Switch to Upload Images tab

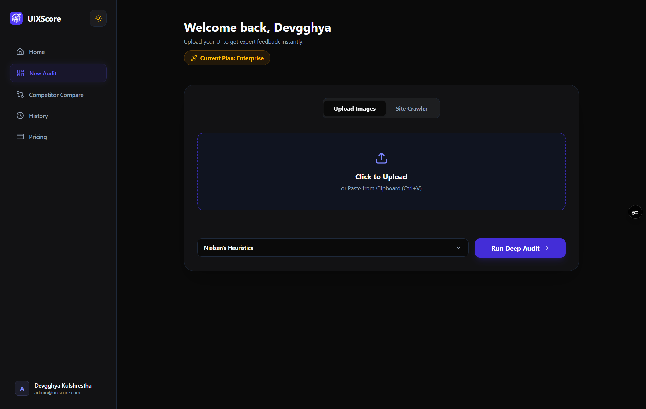tap(355, 108)
